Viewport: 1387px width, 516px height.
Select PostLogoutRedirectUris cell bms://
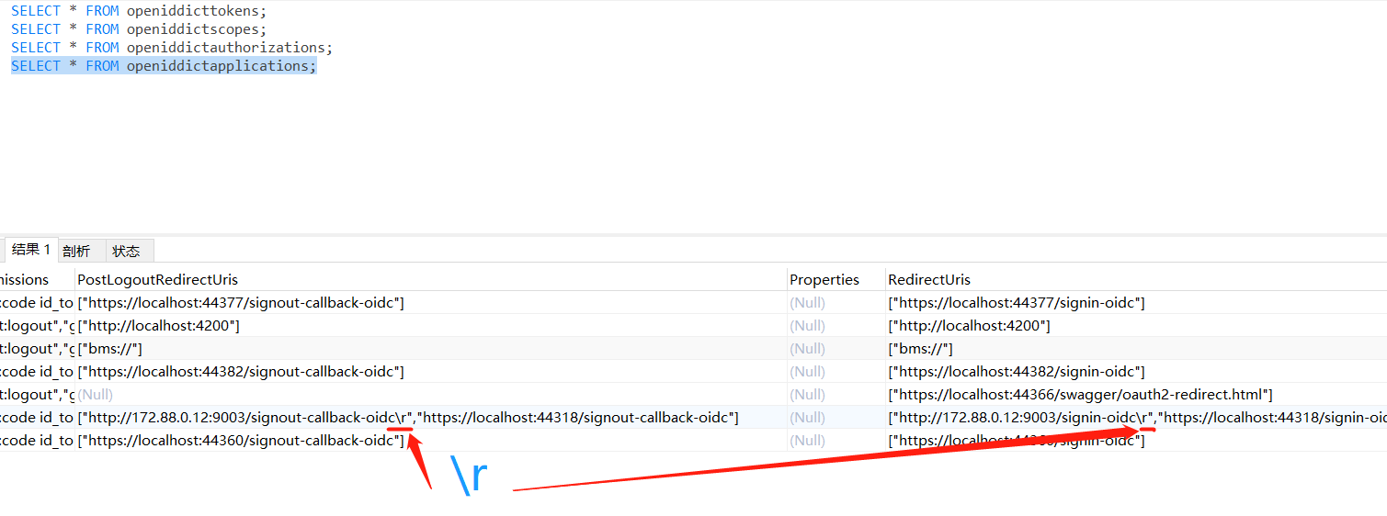coord(430,349)
